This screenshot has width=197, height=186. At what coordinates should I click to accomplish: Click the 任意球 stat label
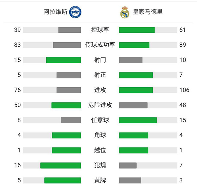(x=100, y=120)
